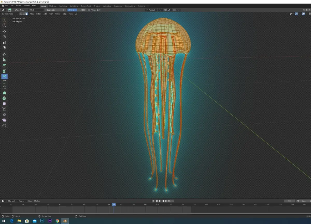Toggle snapping magnet in header
Screen dimensions: 311x224
pos(165,10)
